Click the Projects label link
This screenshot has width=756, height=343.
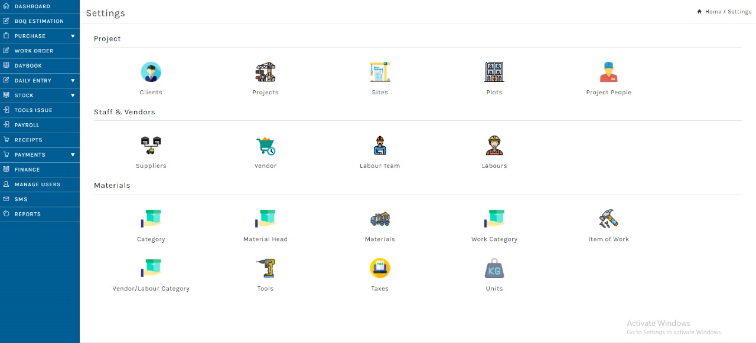[x=265, y=93]
